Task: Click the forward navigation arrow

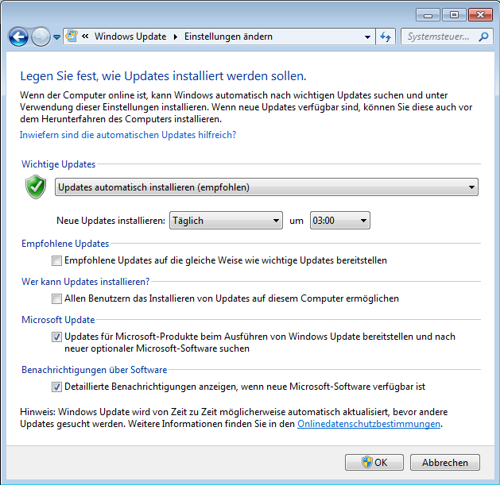Action: coord(40,37)
